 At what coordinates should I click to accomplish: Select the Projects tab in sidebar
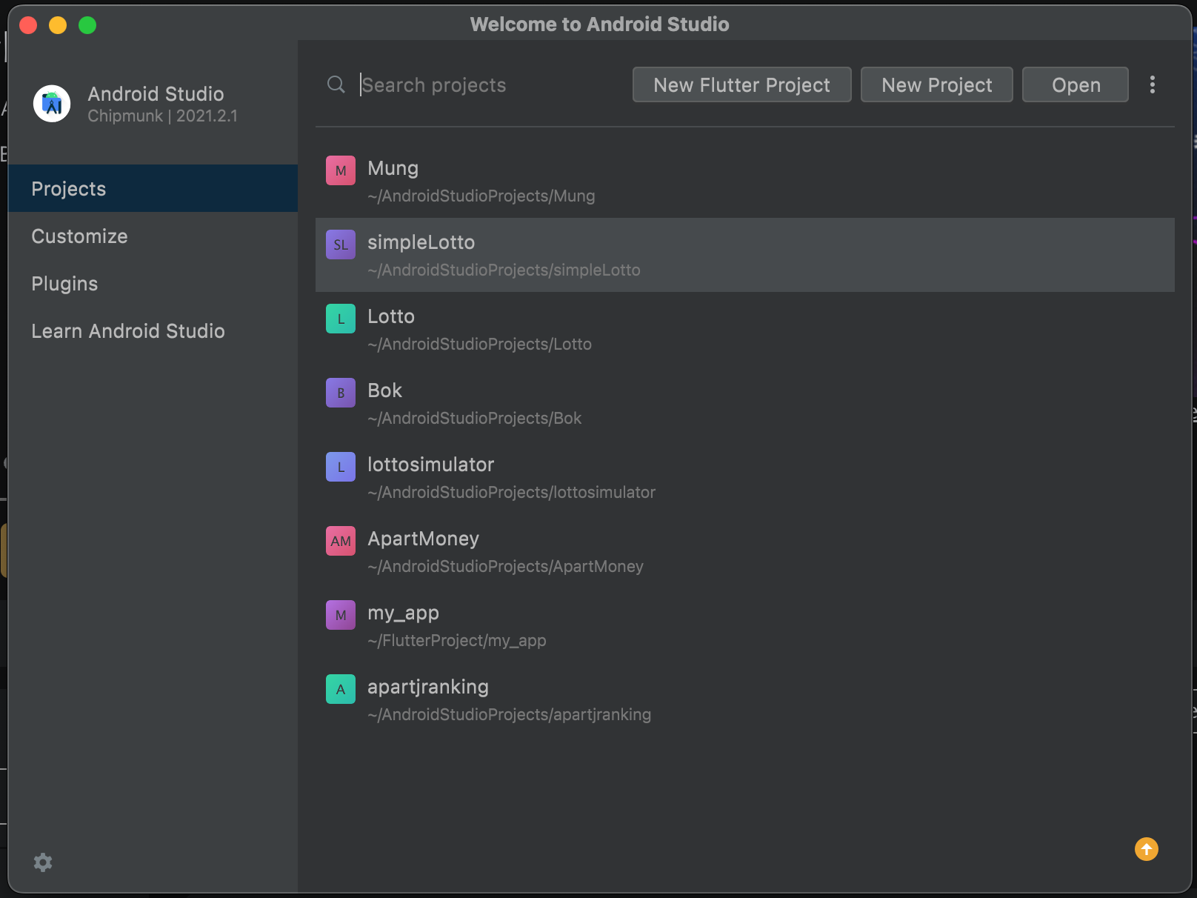point(153,188)
